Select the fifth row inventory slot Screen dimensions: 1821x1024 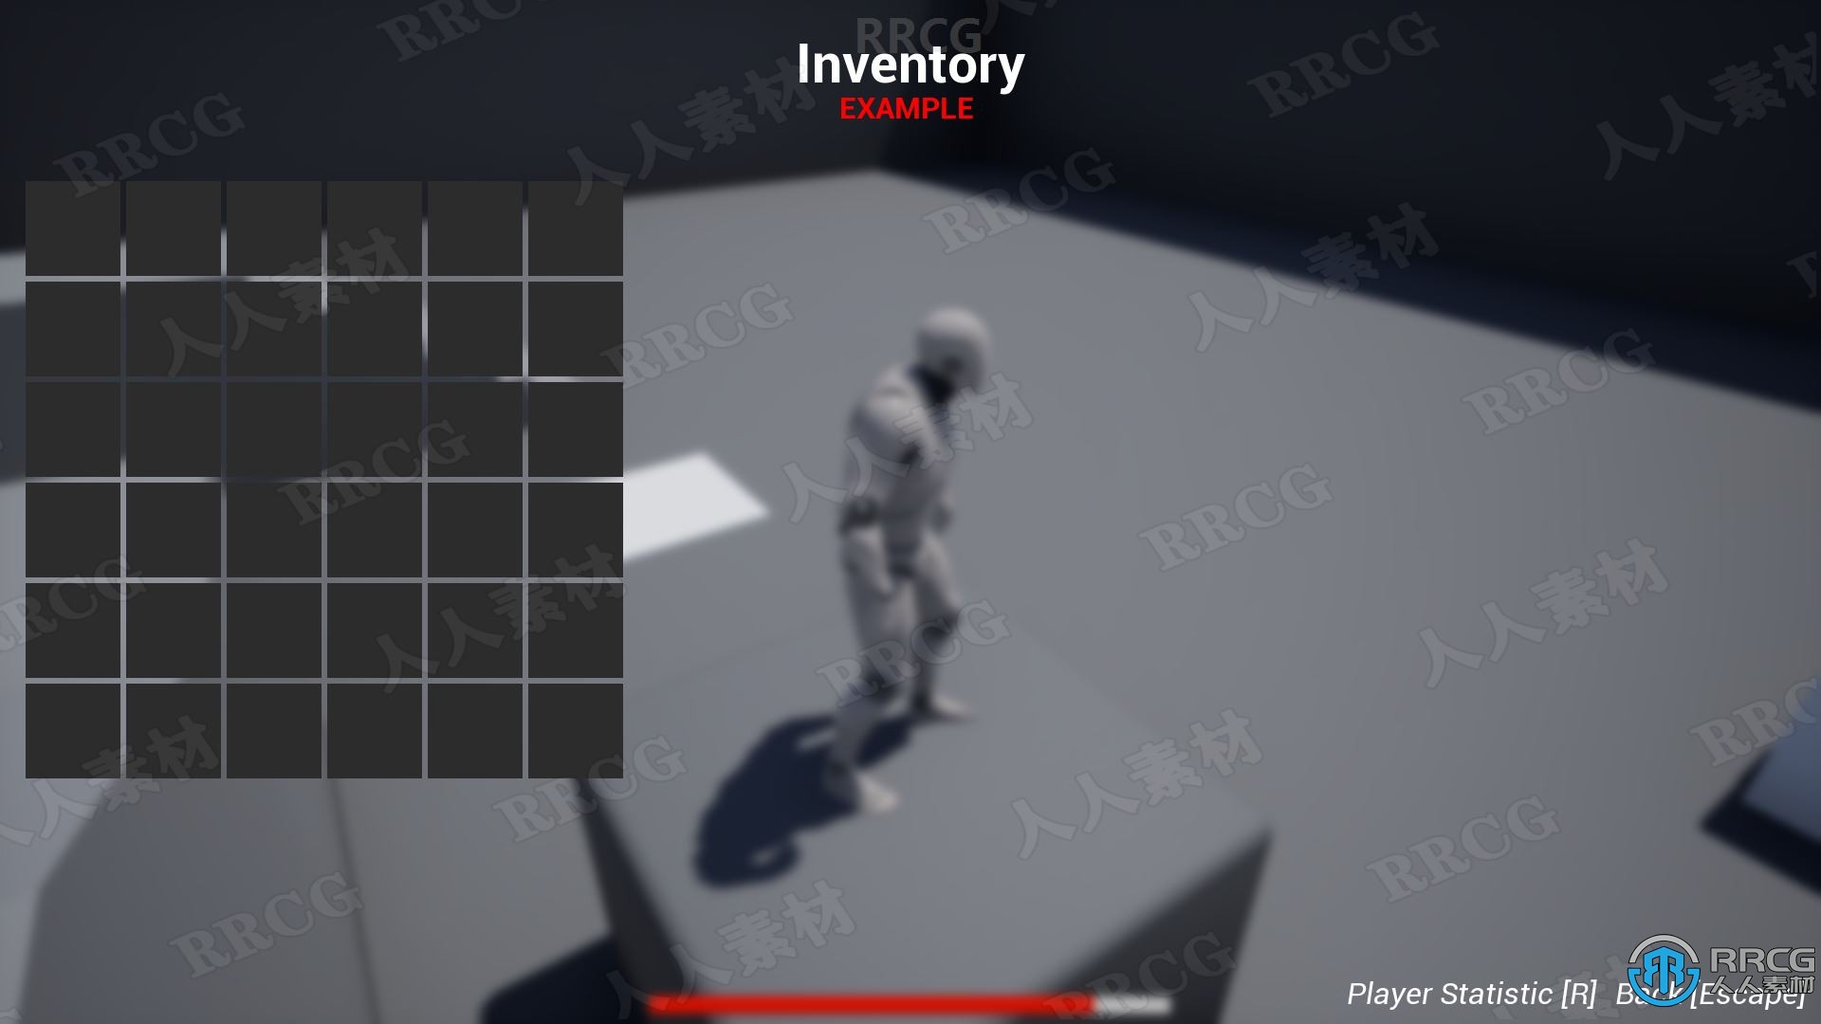click(x=75, y=631)
